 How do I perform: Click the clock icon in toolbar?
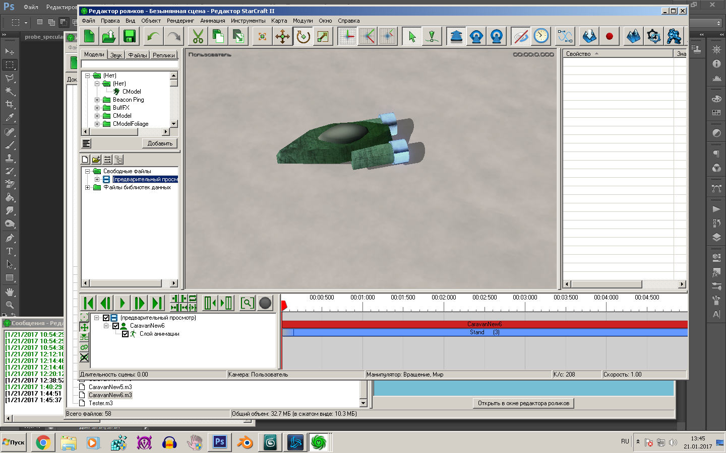541,36
